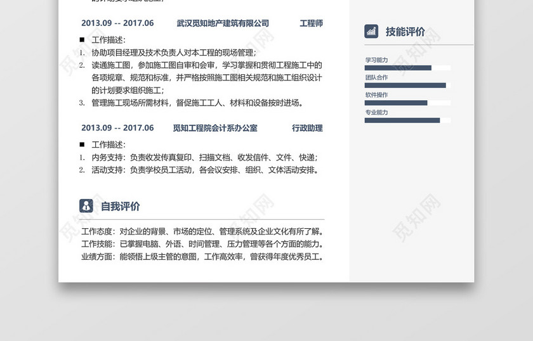Click the line starting with 读通施工图

click(x=207, y=65)
